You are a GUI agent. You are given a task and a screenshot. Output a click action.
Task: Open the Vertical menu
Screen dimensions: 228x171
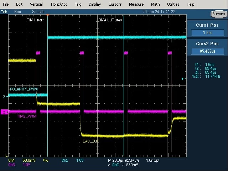click(x=36, y=4)
